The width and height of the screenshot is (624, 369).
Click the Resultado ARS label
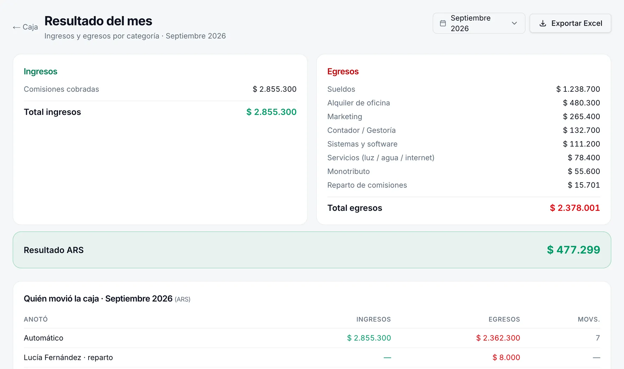[54, 250]
